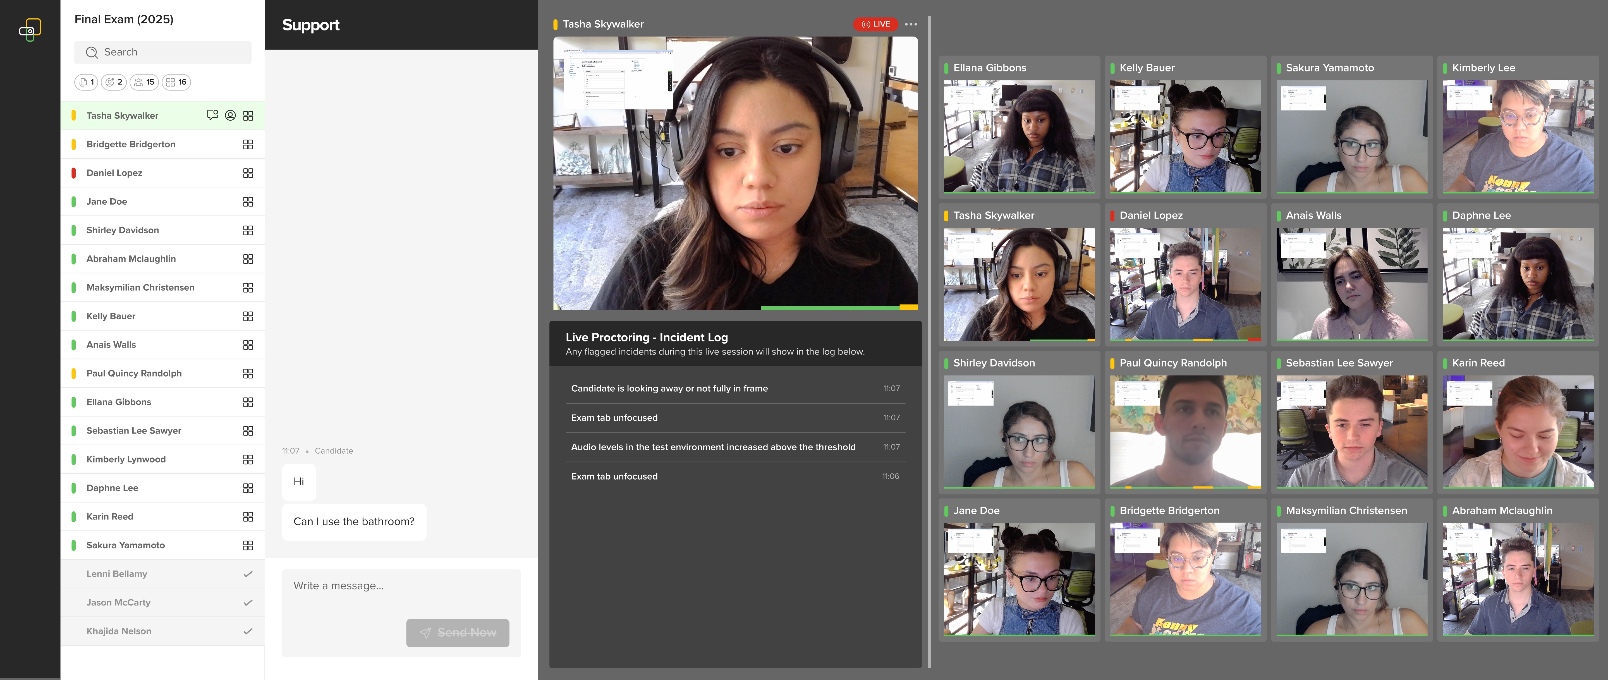1608x680 pixels.
Task: Select Khajida Nelson in the finished list
Action: click(163, 631)
